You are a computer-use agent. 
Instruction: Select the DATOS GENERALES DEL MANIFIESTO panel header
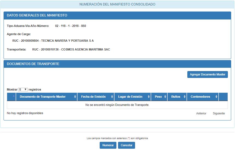coord(117,15)
